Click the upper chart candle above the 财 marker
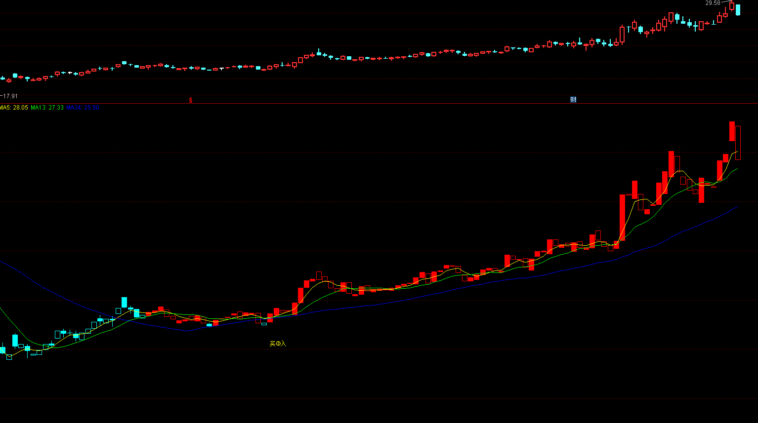 [x=573, y=44]
